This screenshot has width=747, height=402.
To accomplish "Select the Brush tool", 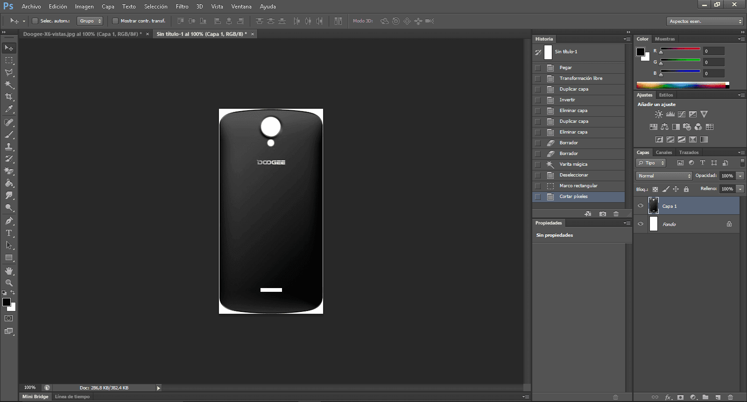I will [9, 134].
